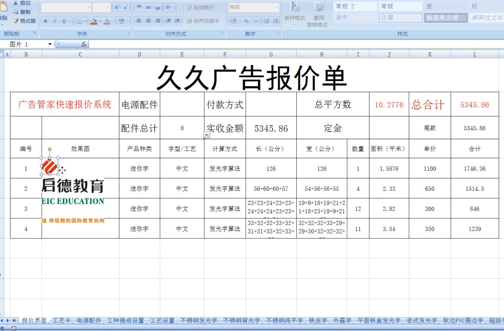Open the 电源配件 sheet tab
Image resolution: width=504 pixels, height=331 pixels.
click(x=89, y=321)
